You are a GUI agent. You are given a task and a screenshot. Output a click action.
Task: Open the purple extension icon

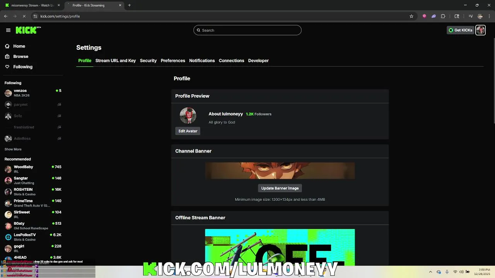[434, 16]
